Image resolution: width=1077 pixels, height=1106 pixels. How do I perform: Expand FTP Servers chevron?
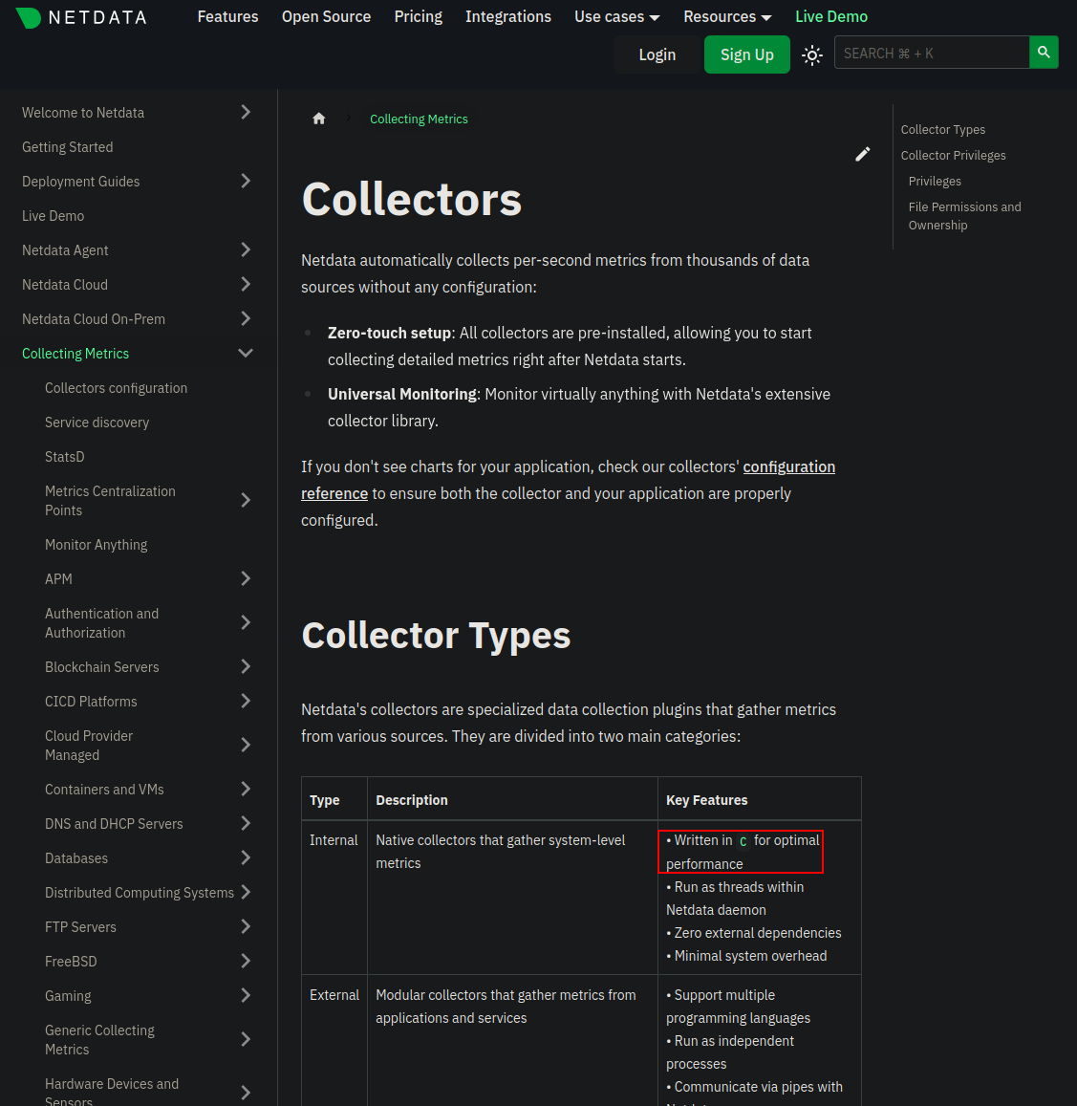246,927
